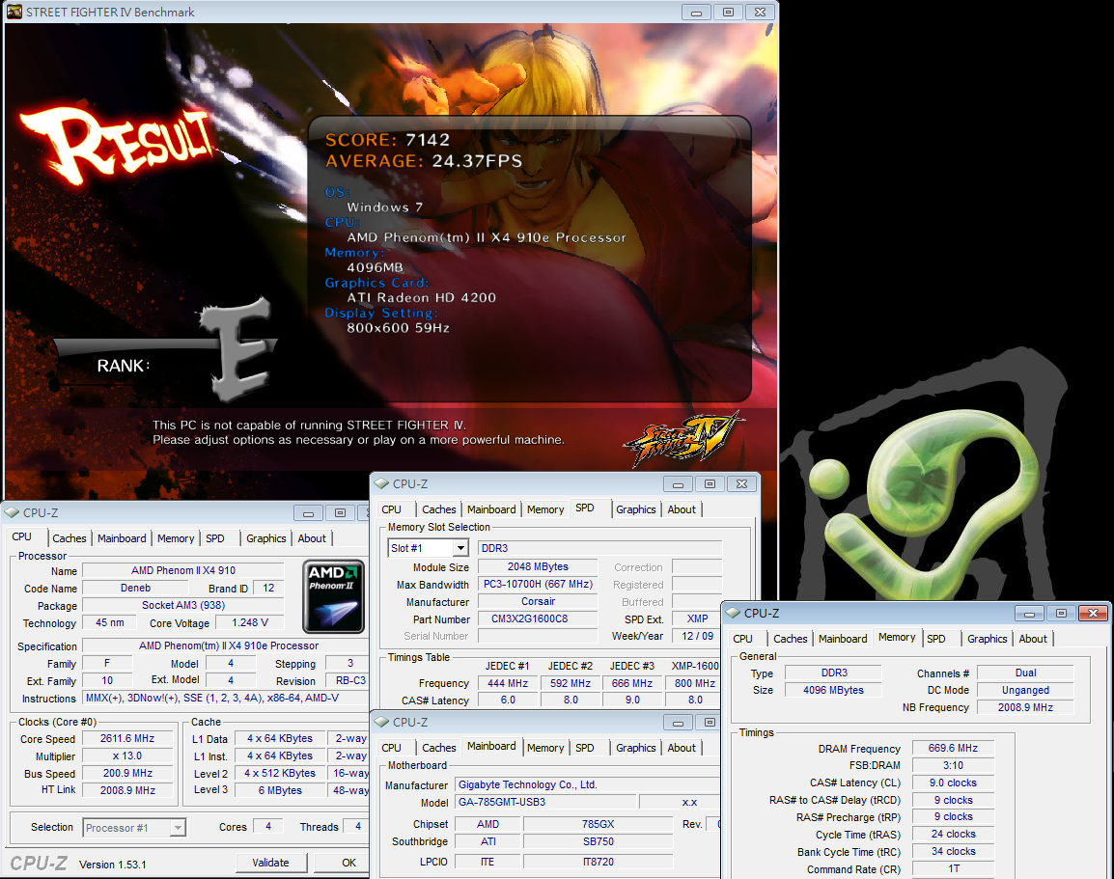The height and width of the screenshot is (879, 1114).
Task: Switch to Graphics tab in the SPD CPU-Z window
Action: point(636,509)
